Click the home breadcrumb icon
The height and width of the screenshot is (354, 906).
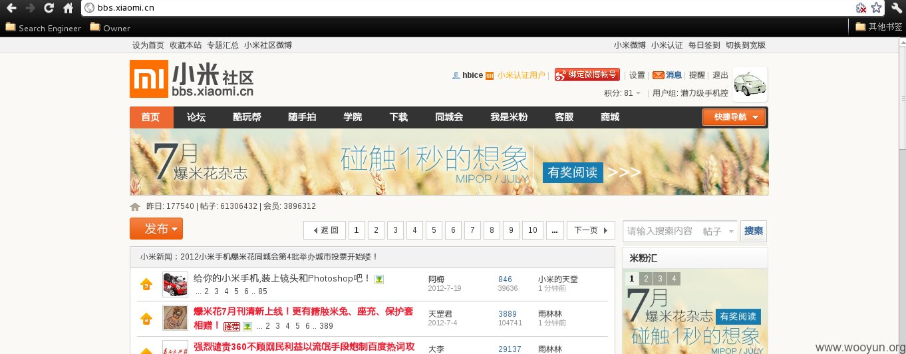(135, 206)
